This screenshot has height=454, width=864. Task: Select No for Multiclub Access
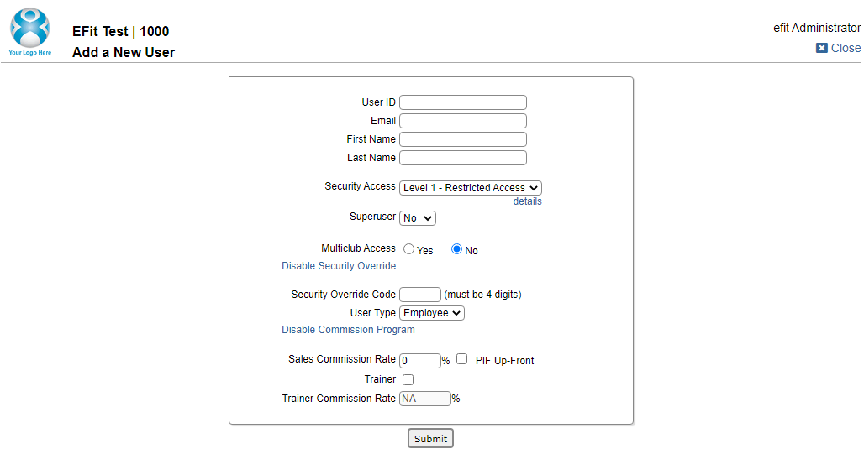pyautogui.click(x=456, y=249)
